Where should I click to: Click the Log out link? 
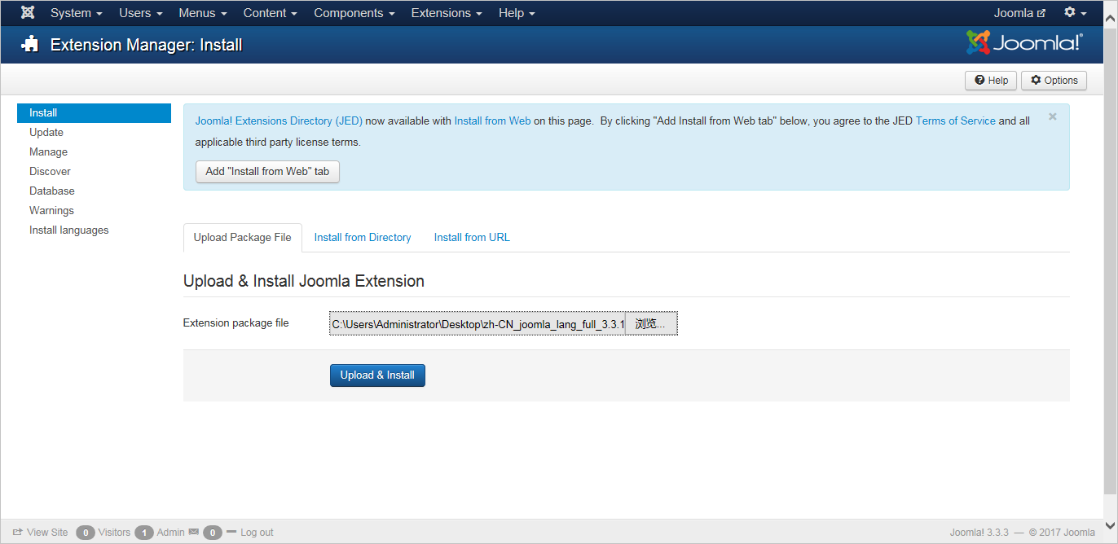click(x=250, y=533)
